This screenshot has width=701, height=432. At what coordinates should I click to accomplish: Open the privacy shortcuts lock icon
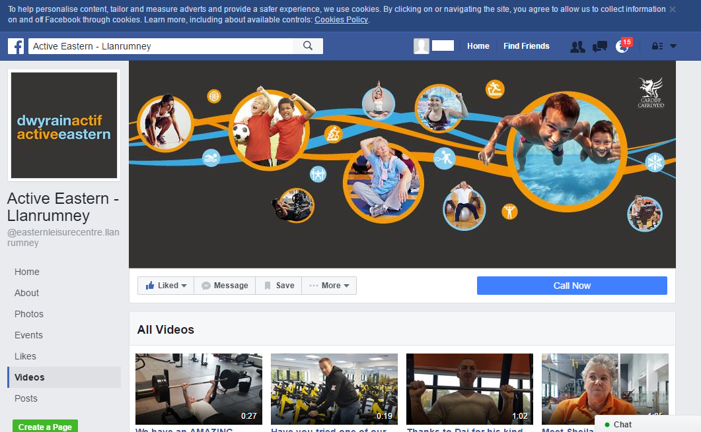point(657,46)
